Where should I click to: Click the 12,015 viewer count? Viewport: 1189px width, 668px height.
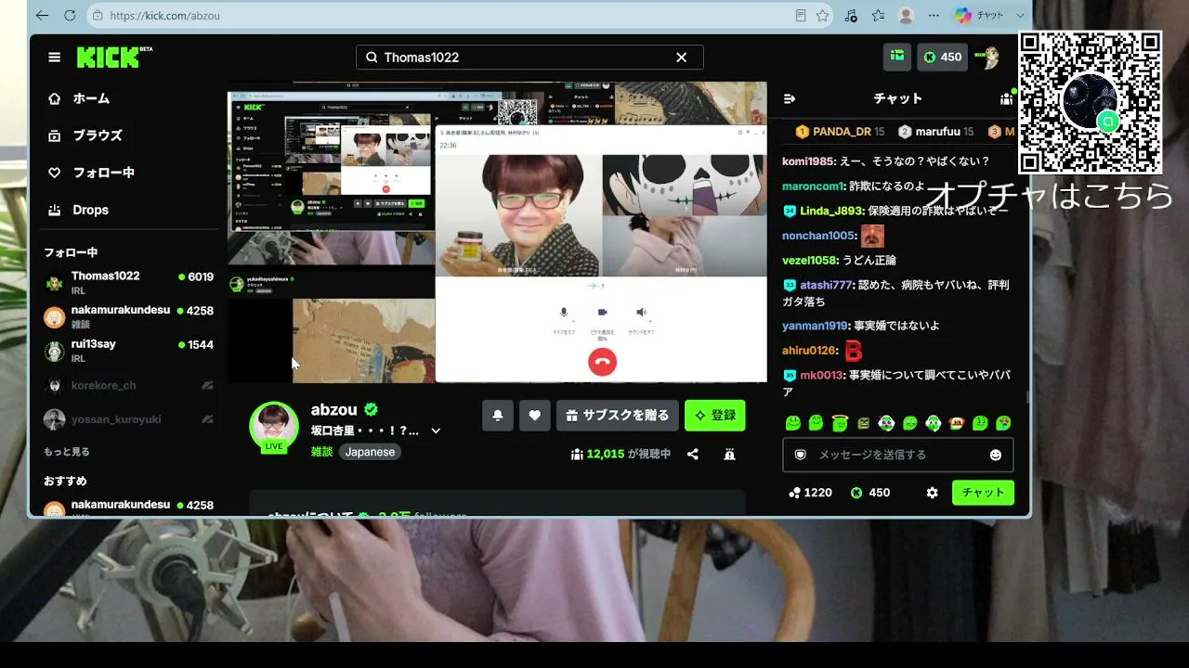621,455
